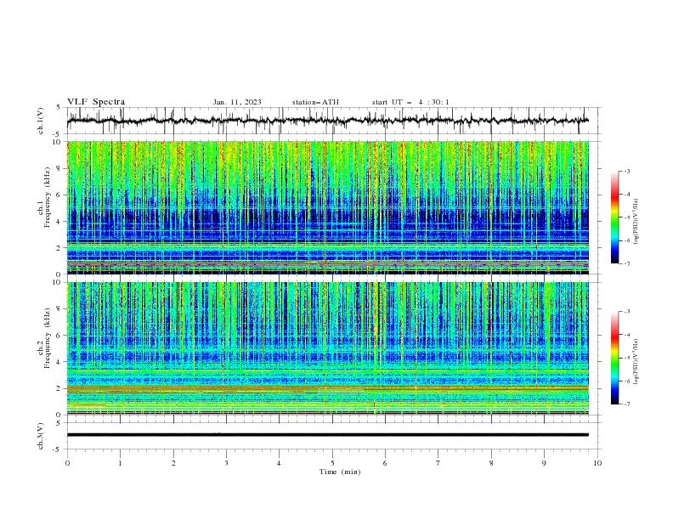
Task: Click time axis tick label "4"
Action: coord(280,463)
